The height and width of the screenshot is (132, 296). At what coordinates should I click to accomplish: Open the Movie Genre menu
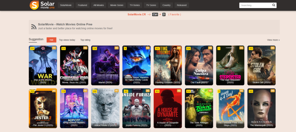[x=117, y=5]
